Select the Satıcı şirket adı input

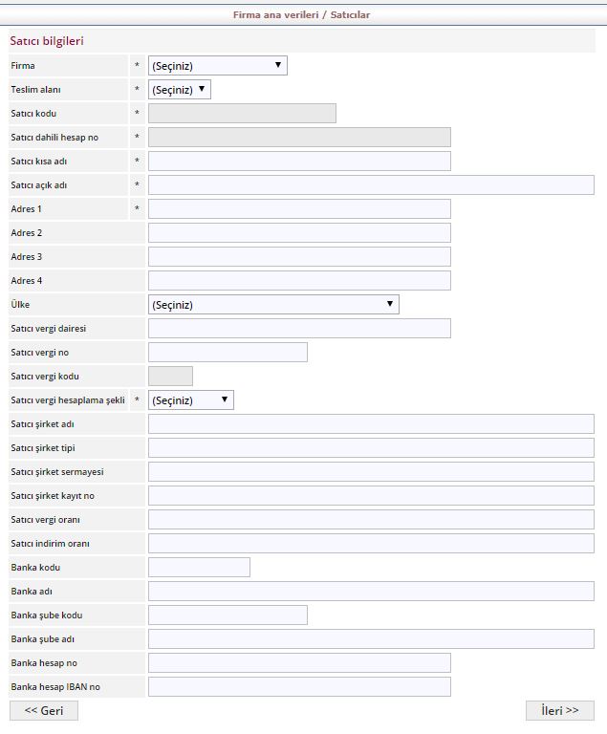371,424
